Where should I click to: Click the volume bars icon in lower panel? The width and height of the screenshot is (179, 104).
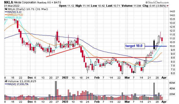pos(6,81)
